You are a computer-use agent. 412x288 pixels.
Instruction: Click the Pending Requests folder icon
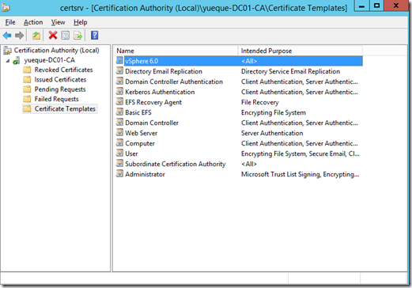[27, 89]
